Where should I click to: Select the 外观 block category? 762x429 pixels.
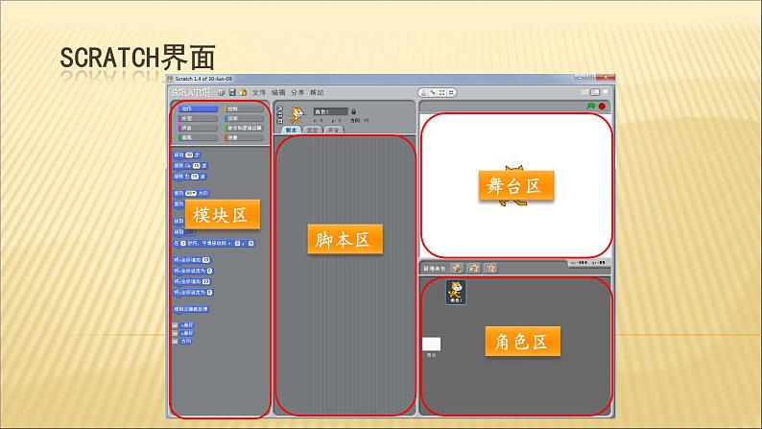(x=198, y=119)
